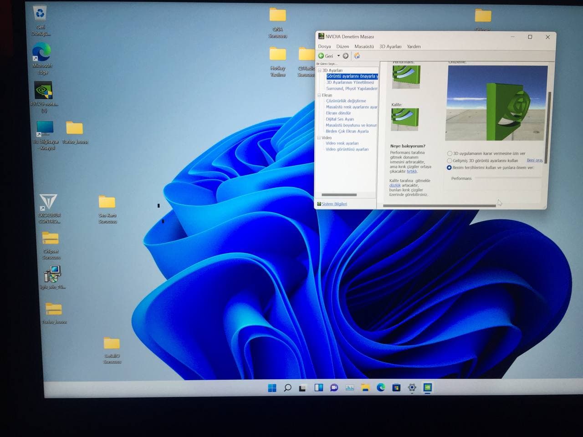The width and height of the screenshot is (583, 437).
Task: Open the 3D Ayarları menu
Action: click(390, 46)
